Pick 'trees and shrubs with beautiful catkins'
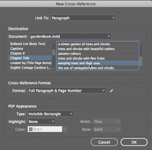The width and height of the screenshot is (152, 150). (86, 49)
